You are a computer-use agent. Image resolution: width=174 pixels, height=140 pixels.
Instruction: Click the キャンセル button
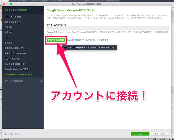point(159,133)
